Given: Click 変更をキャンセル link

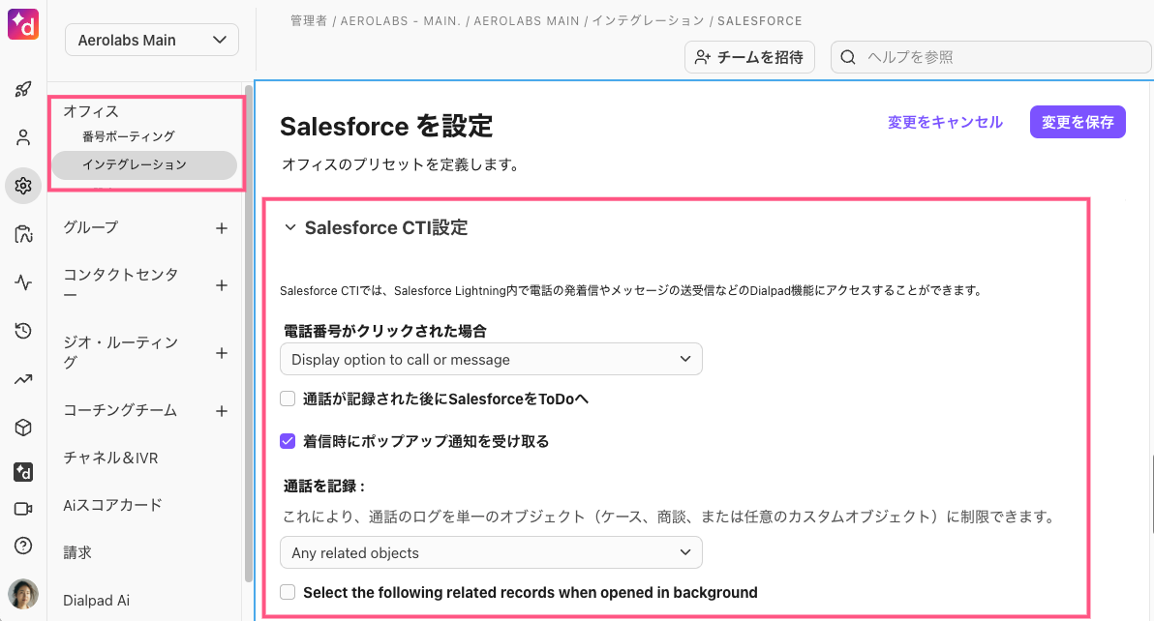Looking at the screenshot, I should coord(945,122).
